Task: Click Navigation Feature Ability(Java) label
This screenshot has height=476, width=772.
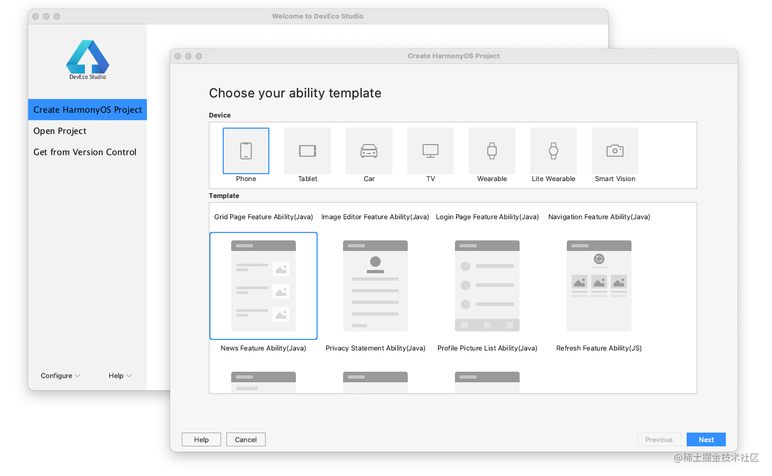Action: [x=599, y=217]
